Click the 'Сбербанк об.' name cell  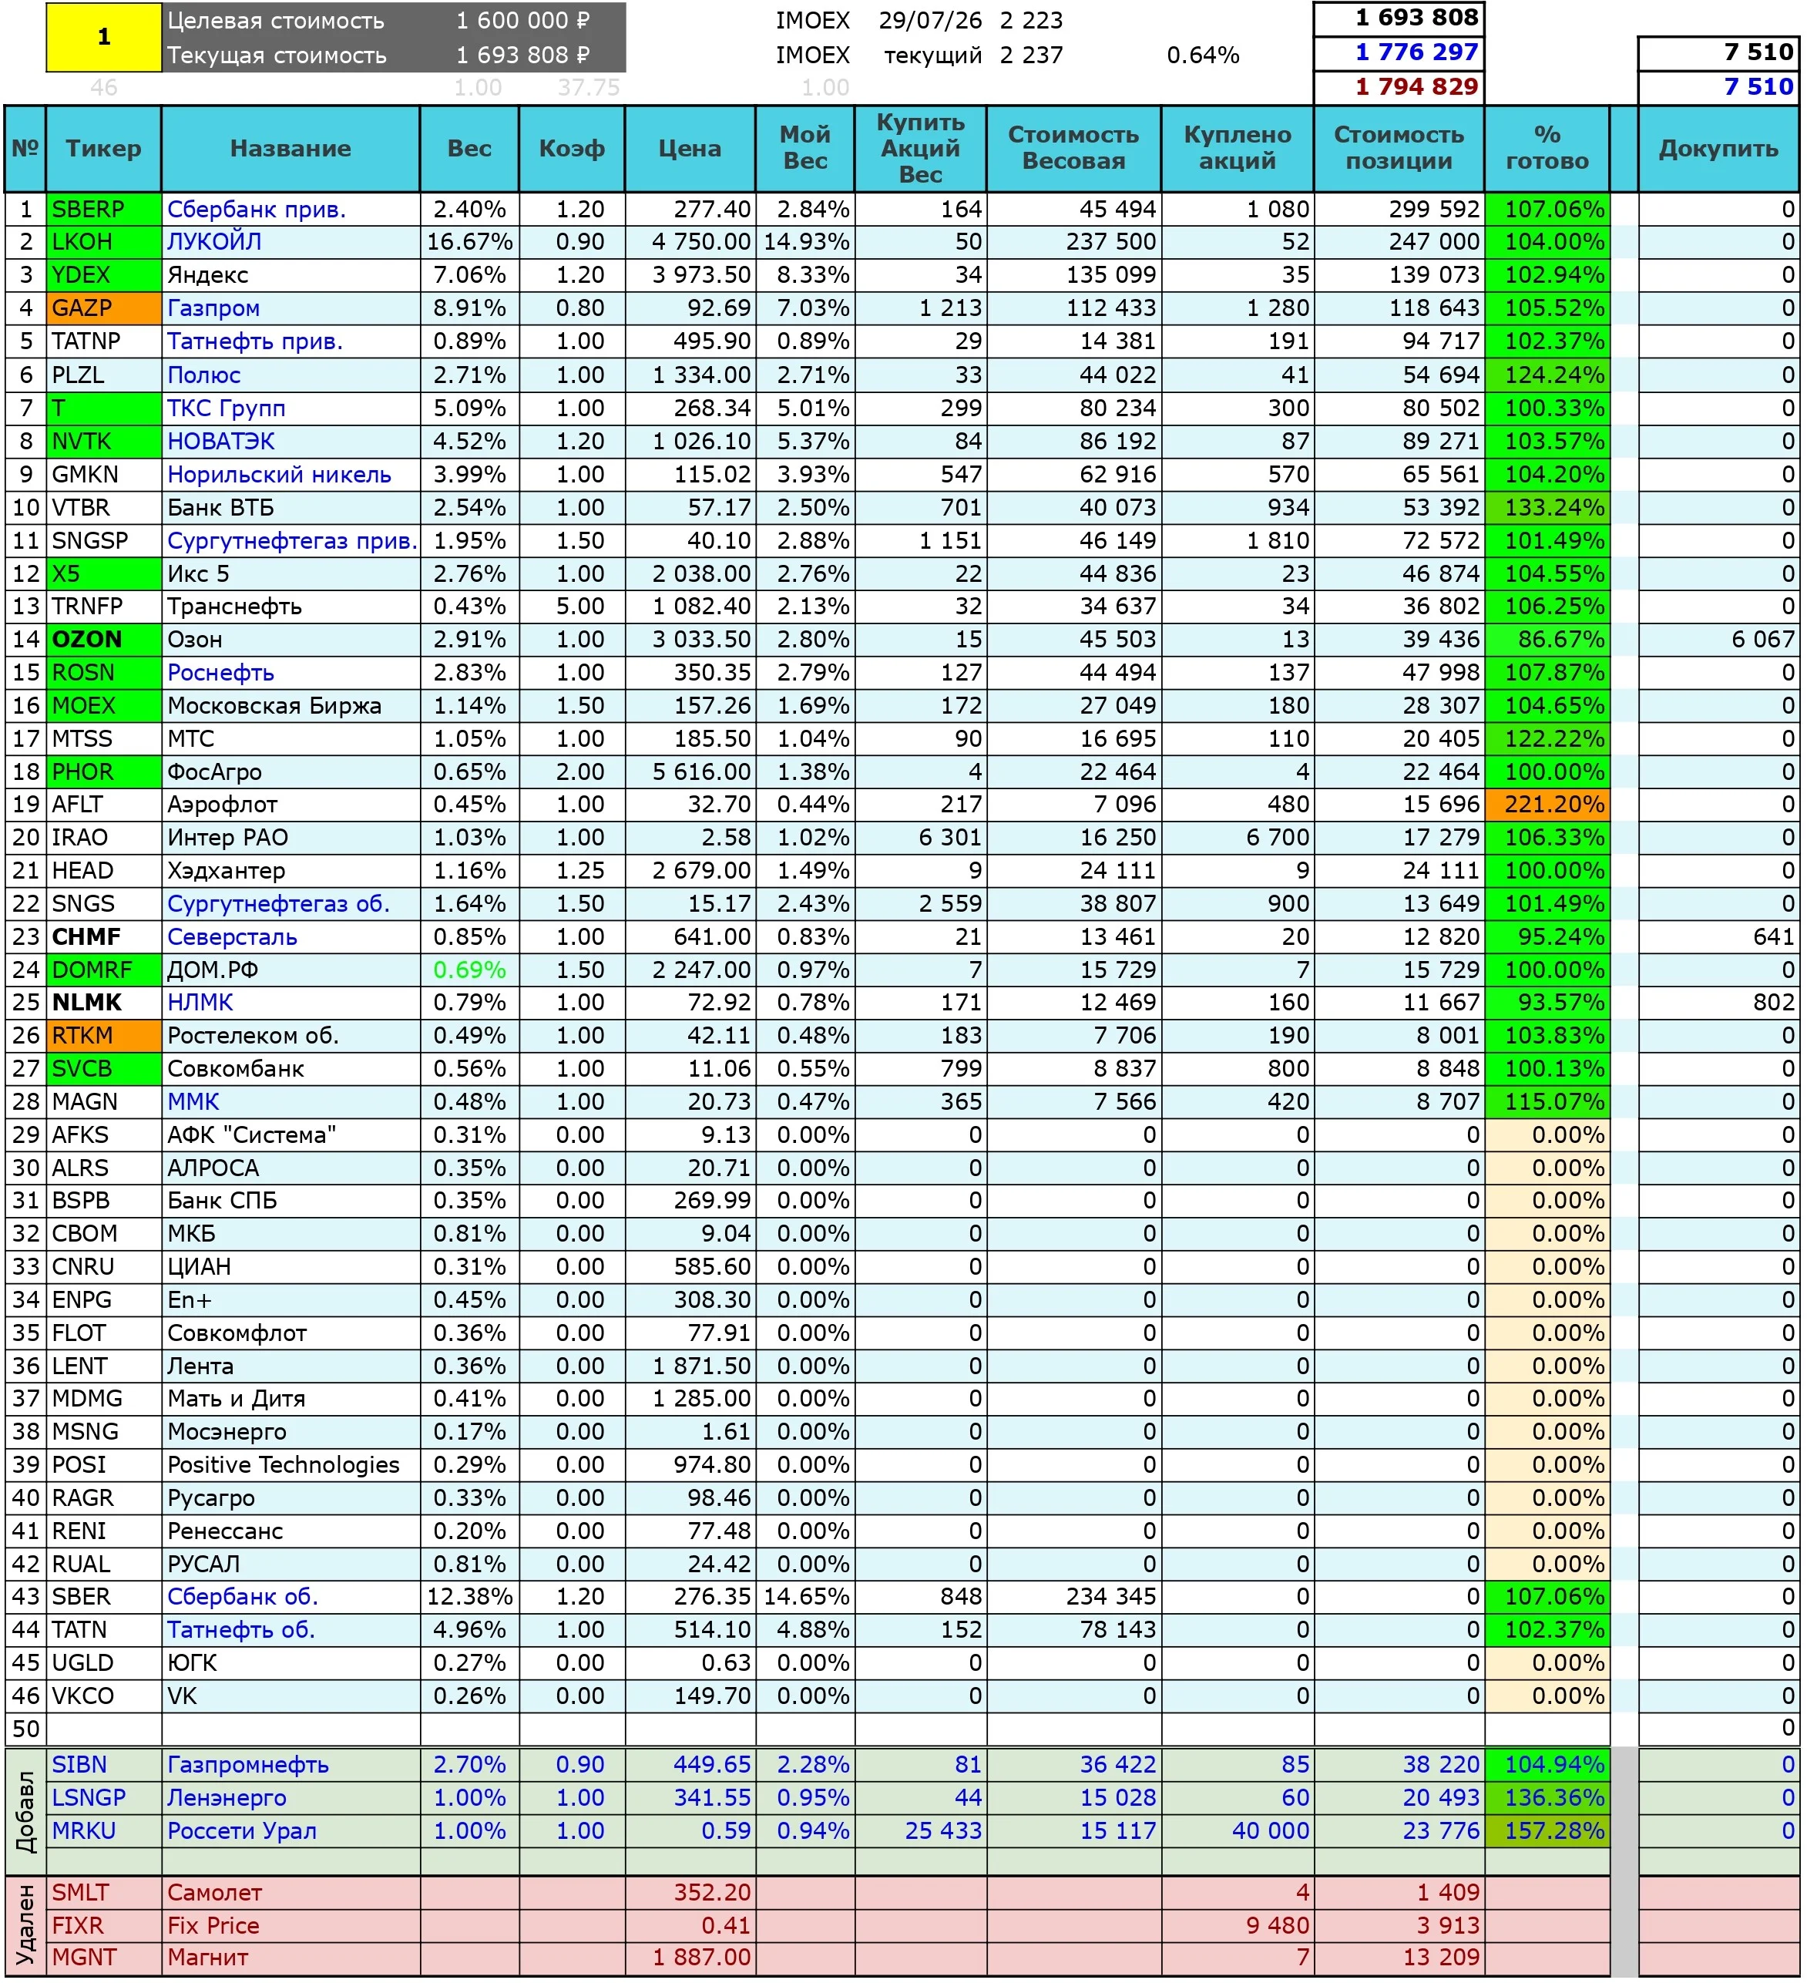tap(291, 1598)
